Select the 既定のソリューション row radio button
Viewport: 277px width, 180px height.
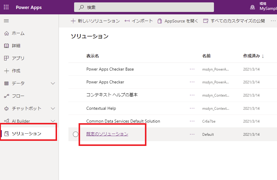(76, 134)
